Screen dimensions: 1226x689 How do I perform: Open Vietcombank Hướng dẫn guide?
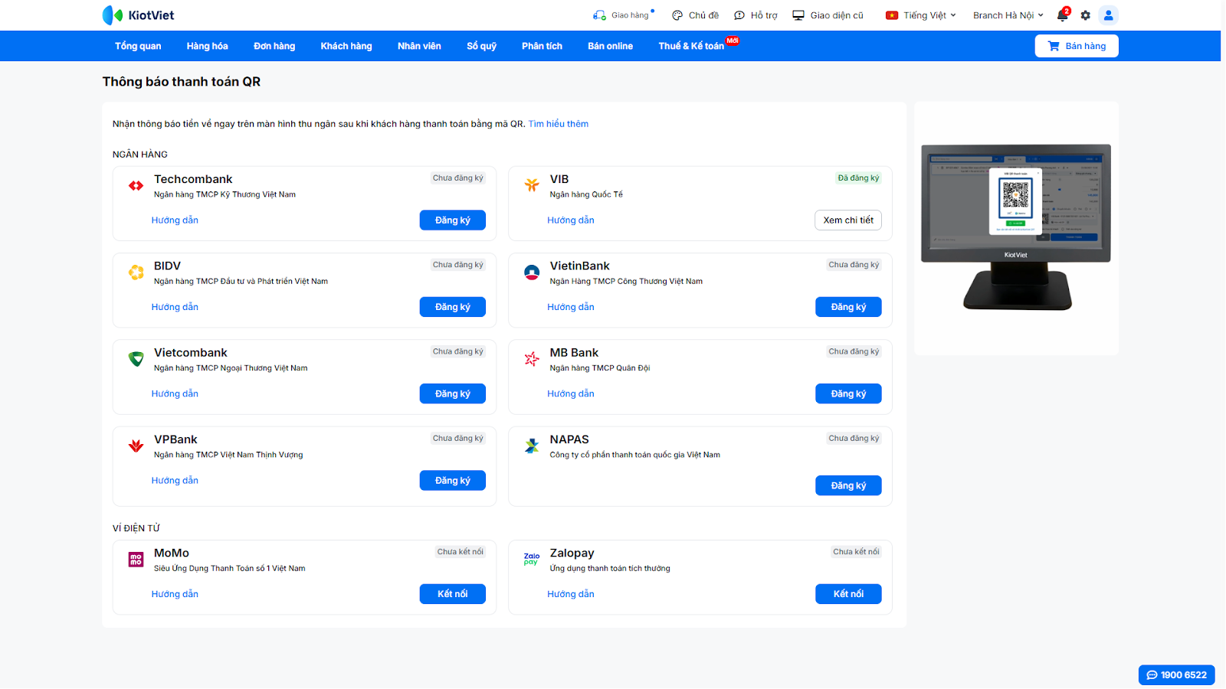[x=175, y=393]
